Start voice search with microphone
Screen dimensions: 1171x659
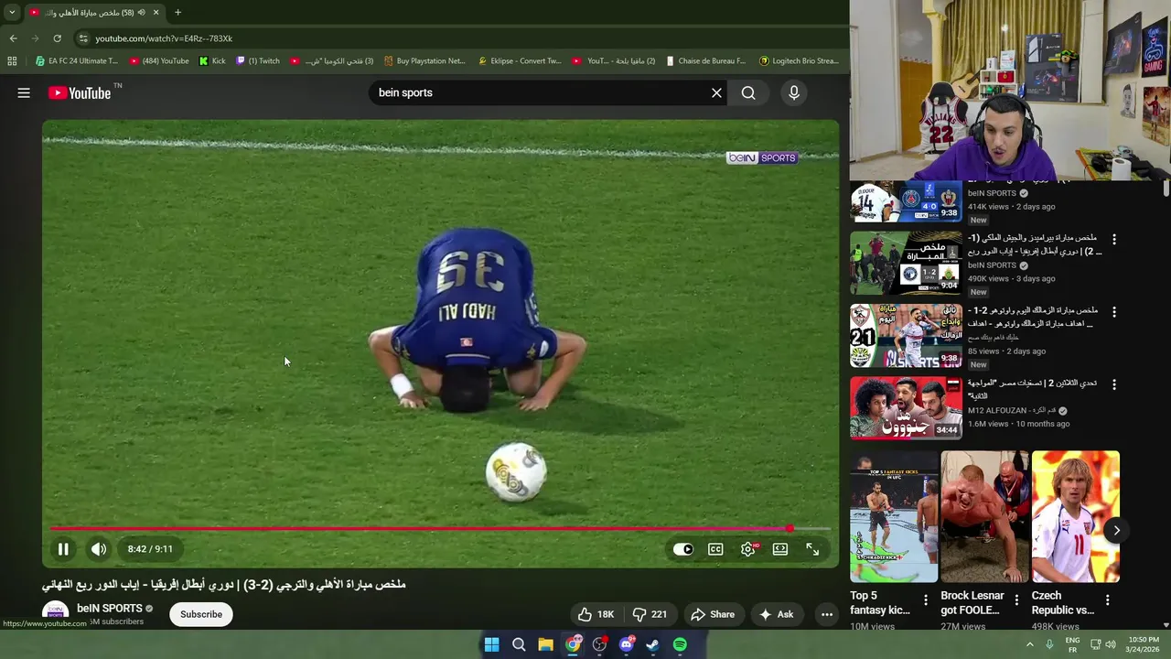tap(794, 92)
